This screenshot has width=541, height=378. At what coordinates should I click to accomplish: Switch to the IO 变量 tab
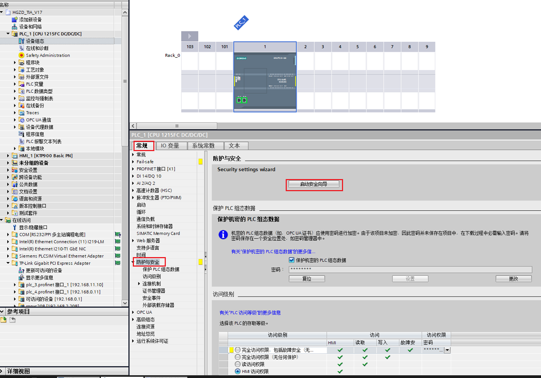pos(170,146)
